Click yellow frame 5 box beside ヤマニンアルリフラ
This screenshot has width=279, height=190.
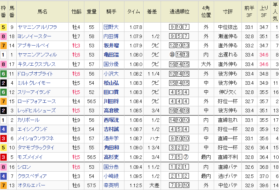pos(3,27)
